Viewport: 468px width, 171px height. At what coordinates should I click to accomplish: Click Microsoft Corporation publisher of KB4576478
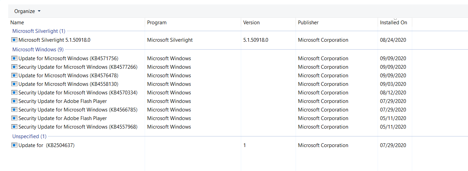[323, 76]
